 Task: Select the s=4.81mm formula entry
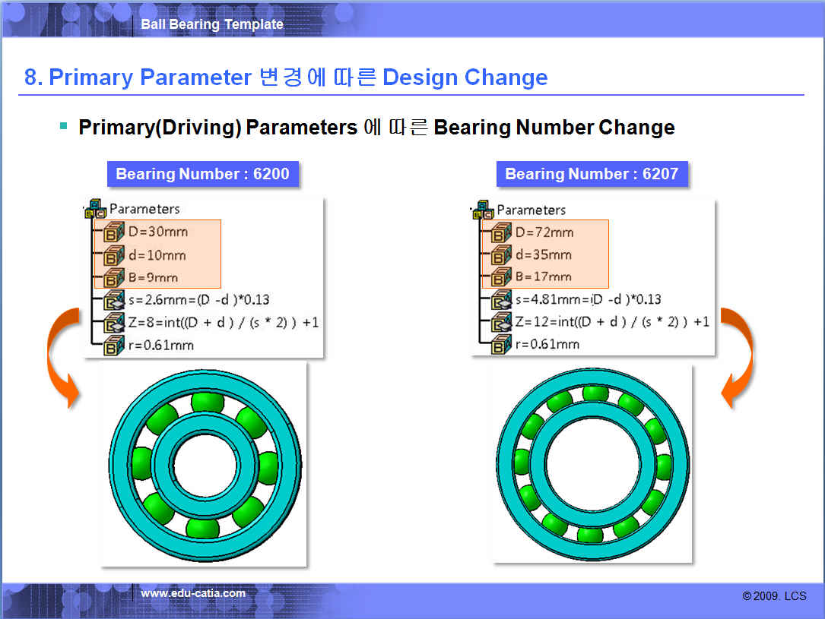587,299
